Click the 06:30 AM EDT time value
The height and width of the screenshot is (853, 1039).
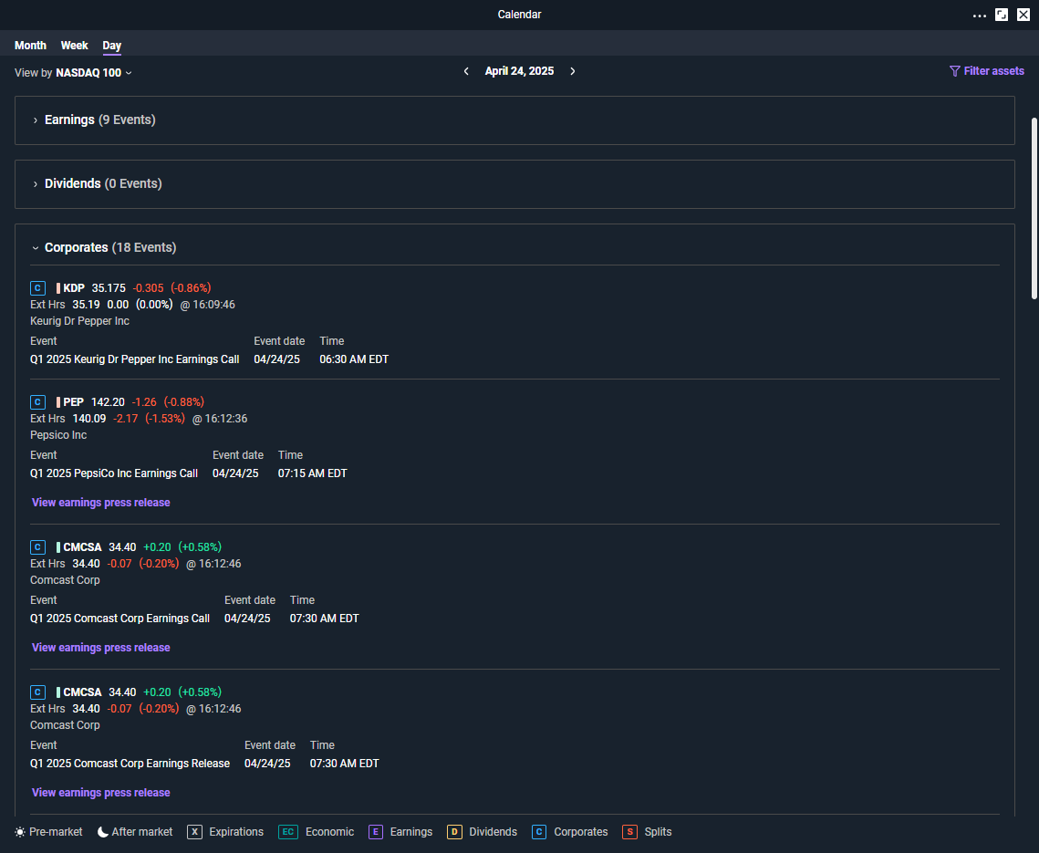(x=354, y=359)
